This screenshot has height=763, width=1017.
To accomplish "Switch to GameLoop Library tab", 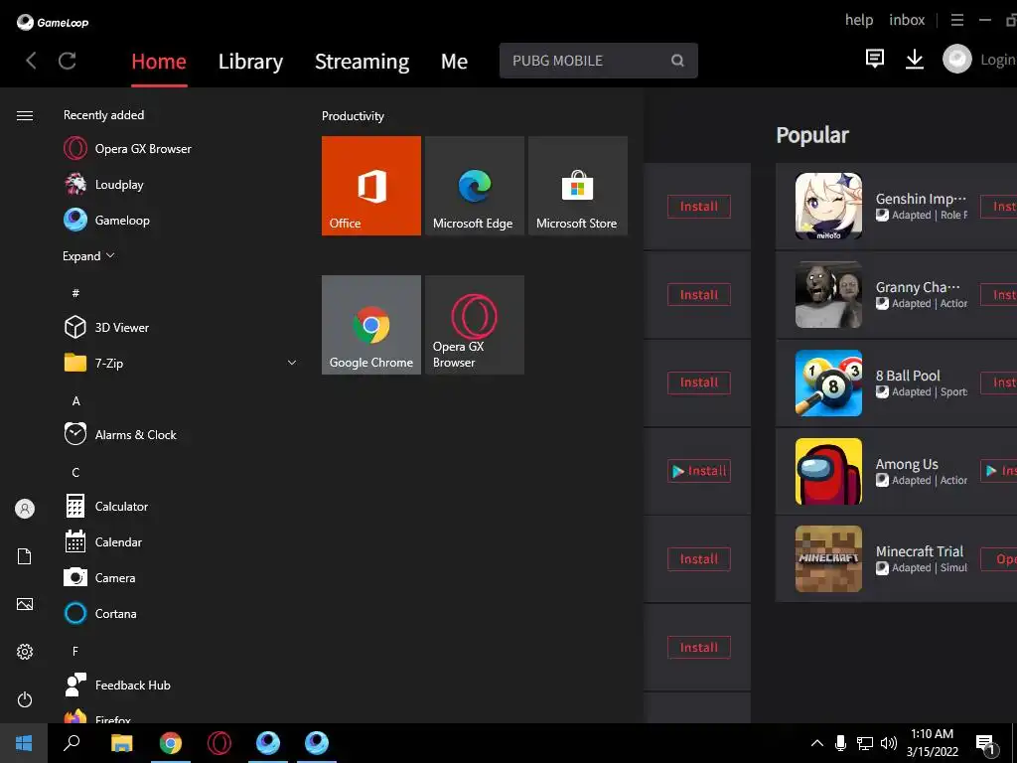I will (x=250, y=61).
